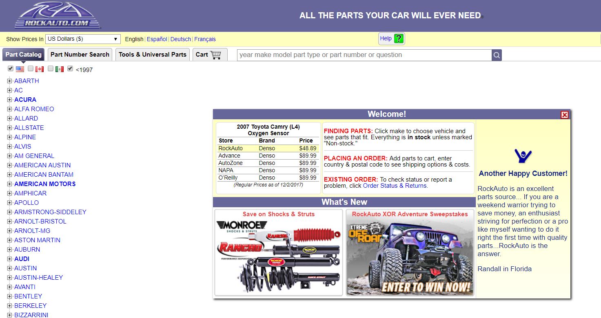The image size is (601, 318).
Task: Click the AUBURN make link
Action: pyautogui.click(x=27, y=250)
